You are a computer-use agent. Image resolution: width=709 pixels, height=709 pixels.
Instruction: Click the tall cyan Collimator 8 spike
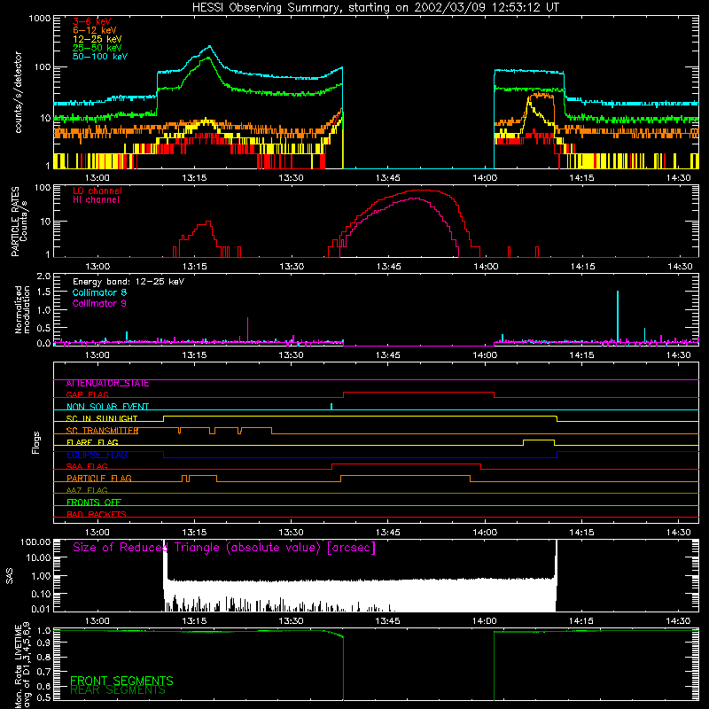click(x=618, y=316)
